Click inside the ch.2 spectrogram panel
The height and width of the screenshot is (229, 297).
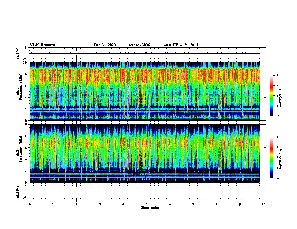click(145, 153)
